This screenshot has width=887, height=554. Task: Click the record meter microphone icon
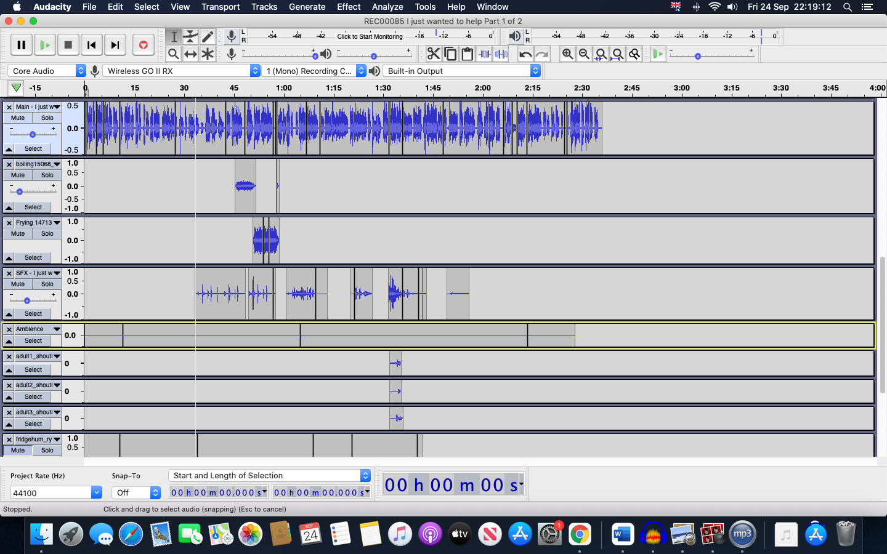click(232, 36)
